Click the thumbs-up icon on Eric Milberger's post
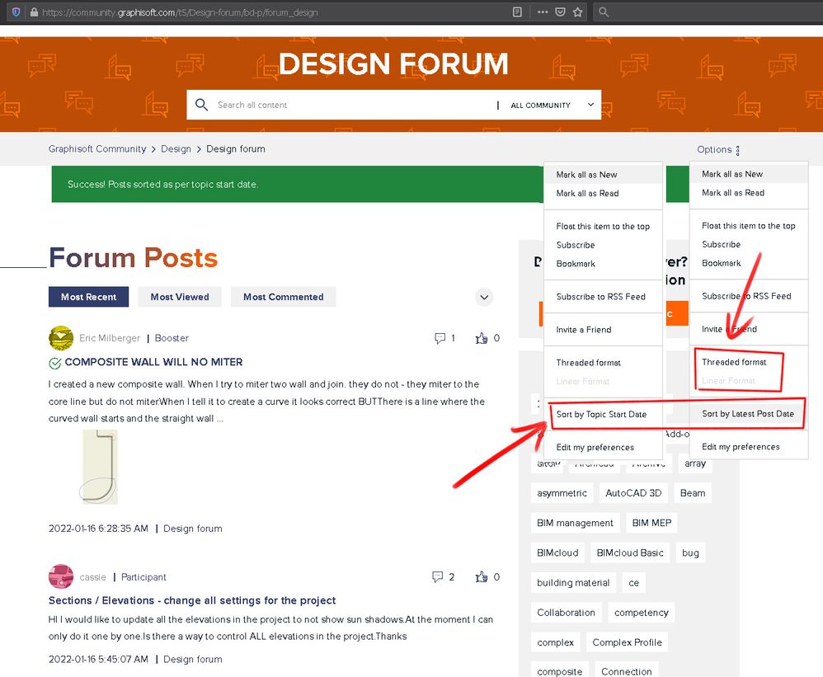The height and width of the screenshot is (677, 823). tap(482, 338)
